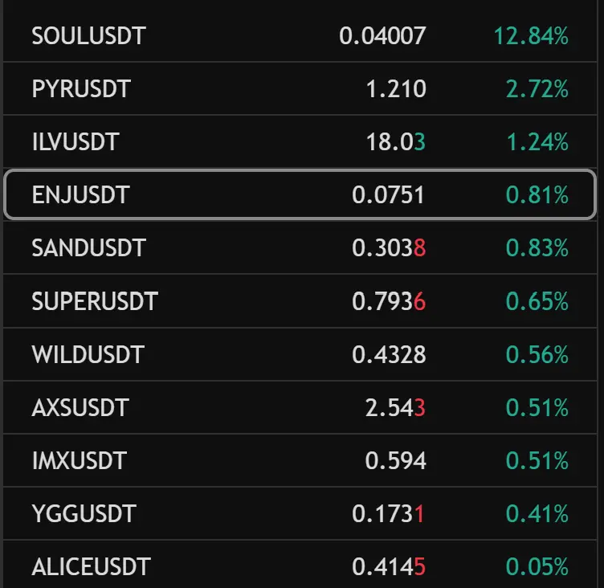
Task: Select SUPERUSDT from the list
Action: pyautogui.click(x=95, y=301)
